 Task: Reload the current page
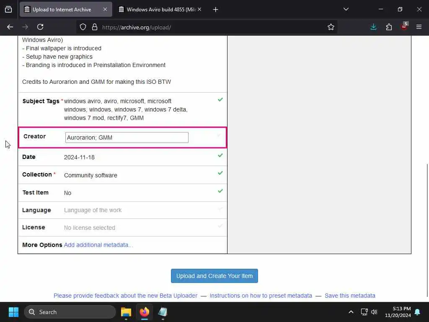(x=40, y=27)
